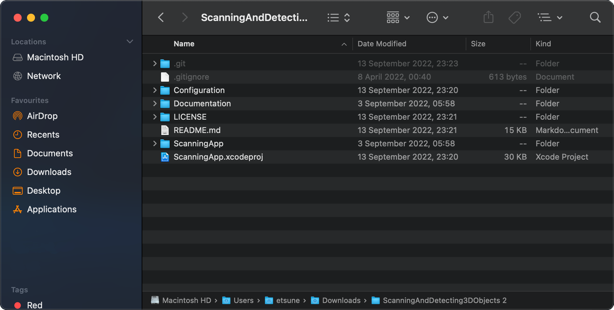Select the README.md file
The width and height of the screenshot is (614, 310).
tap(197, 130)
